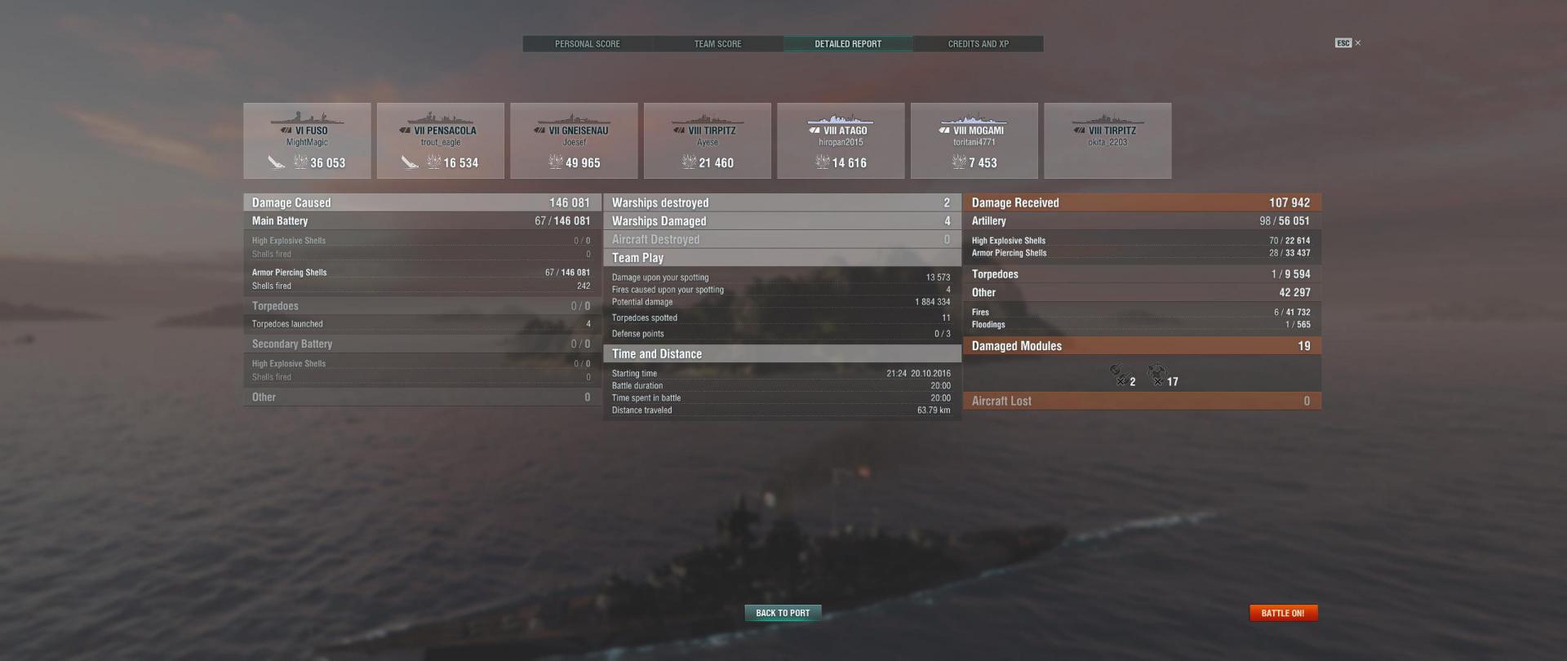Image resolution: width=1567 pixels, height=661 pixels.
Task: Click the Damage Caused header row
Action: pyautogui.click(x=422, y=202)
